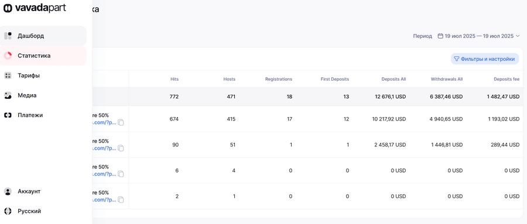Select the registrations value 17
The image size is (527, 224).
(289, 119)
